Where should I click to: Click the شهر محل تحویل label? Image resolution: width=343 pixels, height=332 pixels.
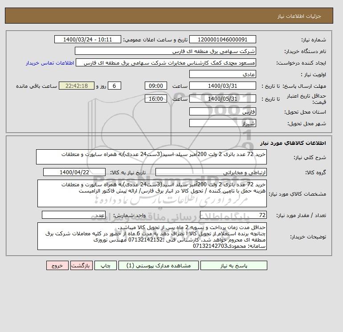(x=306, y=123)
